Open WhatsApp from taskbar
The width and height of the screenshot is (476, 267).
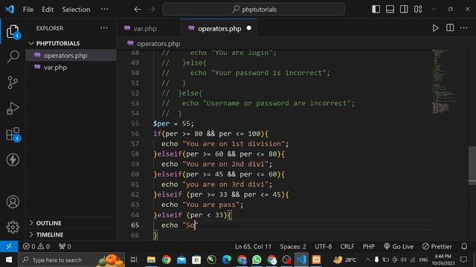[257, 260]
